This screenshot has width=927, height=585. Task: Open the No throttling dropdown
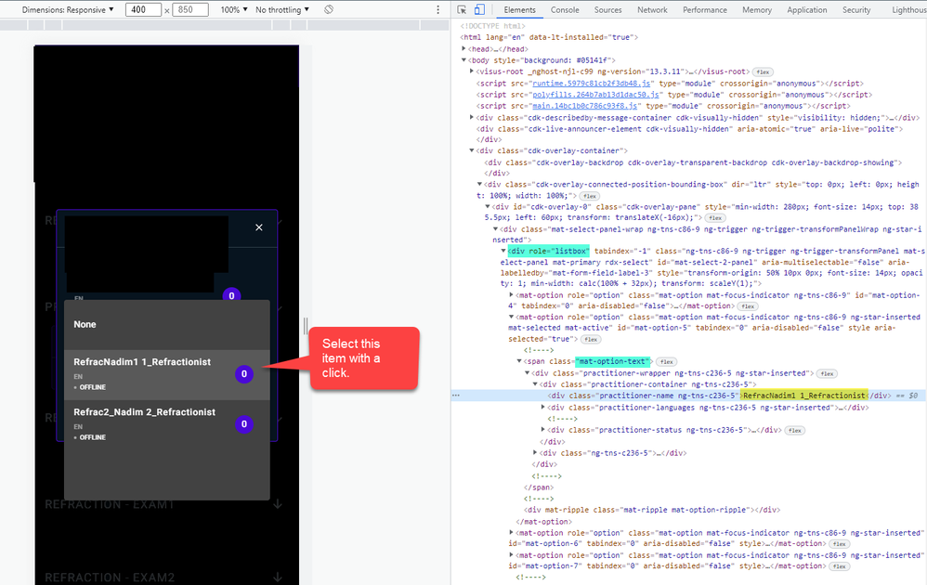pyautogui.click(x=283, y=9)
